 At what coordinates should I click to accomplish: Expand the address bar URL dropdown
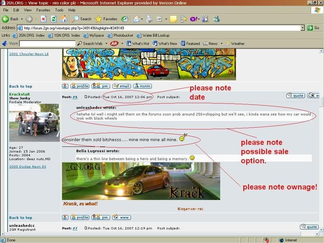coord(303,28)
